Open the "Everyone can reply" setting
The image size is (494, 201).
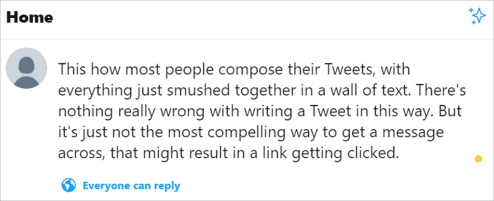(x=131, y=186)
